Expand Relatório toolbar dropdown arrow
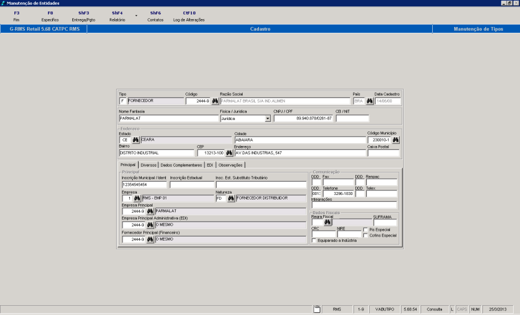The image size is (520, 315). click(136, 16)
